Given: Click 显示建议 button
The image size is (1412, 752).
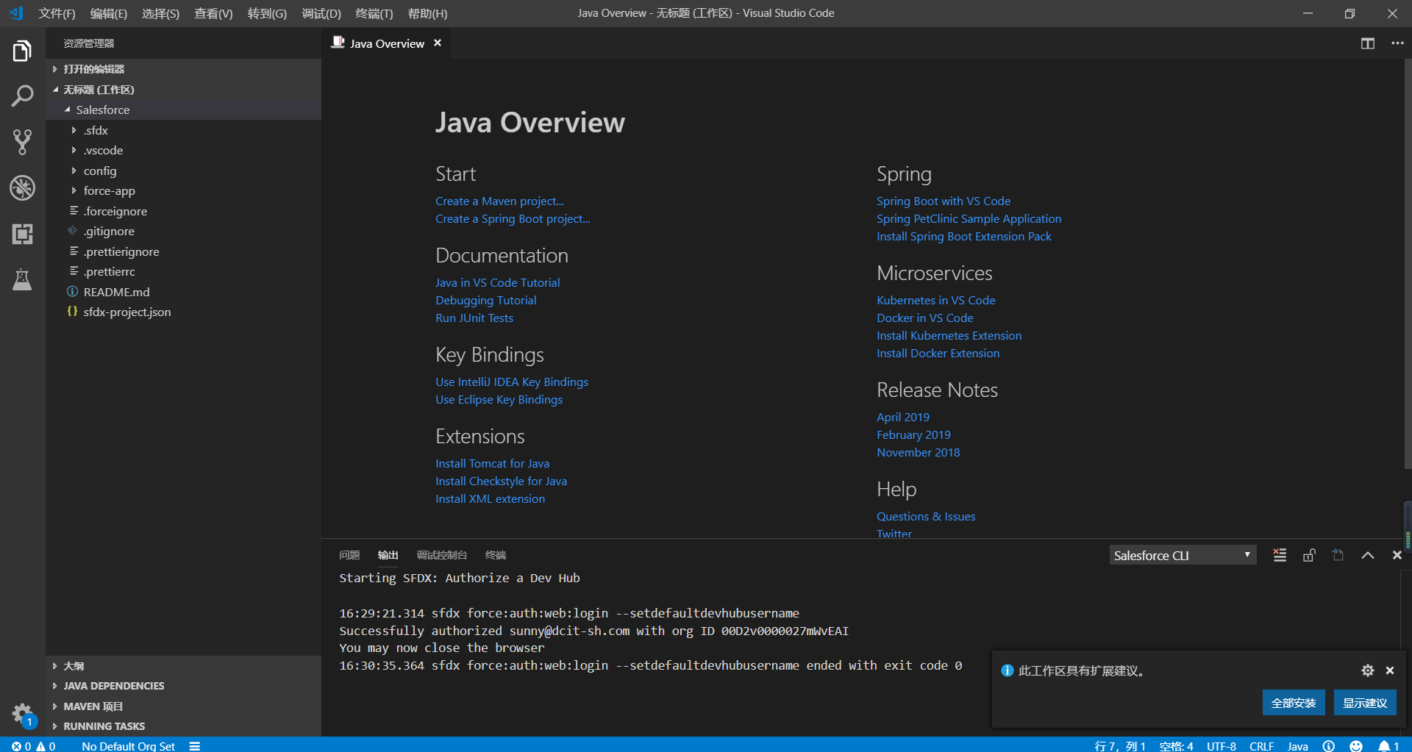Looking at the screenshot, I should (x=1365, y=703).
